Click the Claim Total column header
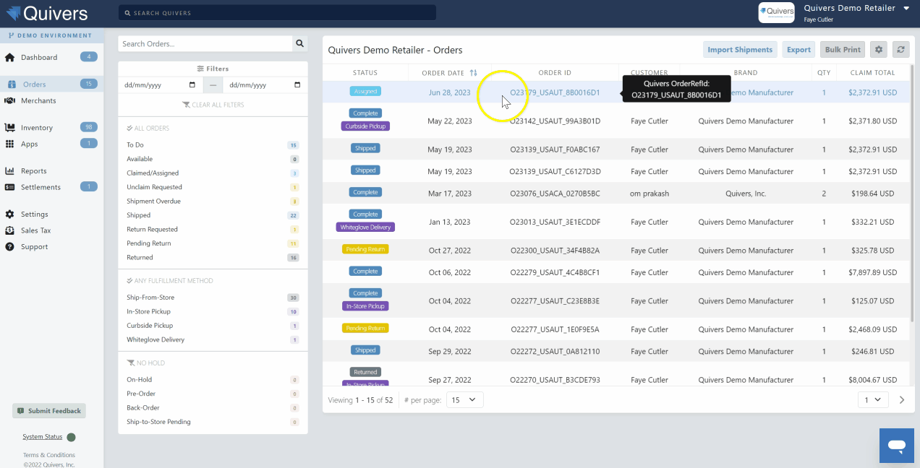The height and width of the screenshot is (468, 920). click(x=872, y=73)
